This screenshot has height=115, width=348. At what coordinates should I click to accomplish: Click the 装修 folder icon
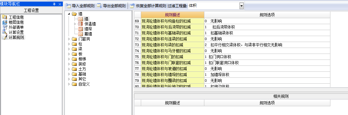(75, 64)
